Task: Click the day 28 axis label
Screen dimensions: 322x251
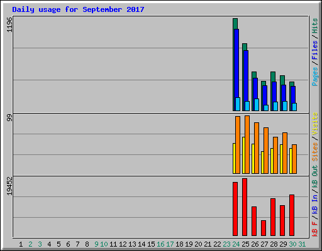Action: [274, 244]
